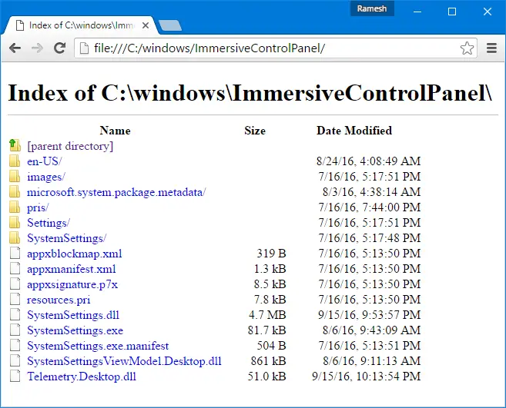Click the date 8/3/16, 4:38:14 AM
Screen dimensions: 506x408
(x=372, y=191)
